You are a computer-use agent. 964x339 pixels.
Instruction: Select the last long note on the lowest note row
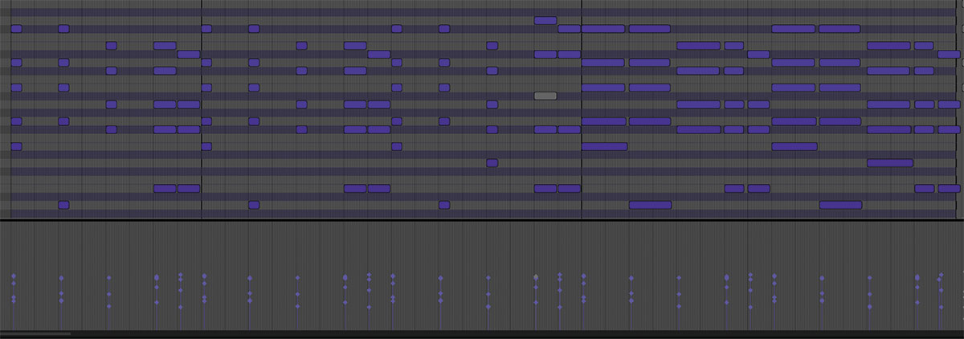840,205
